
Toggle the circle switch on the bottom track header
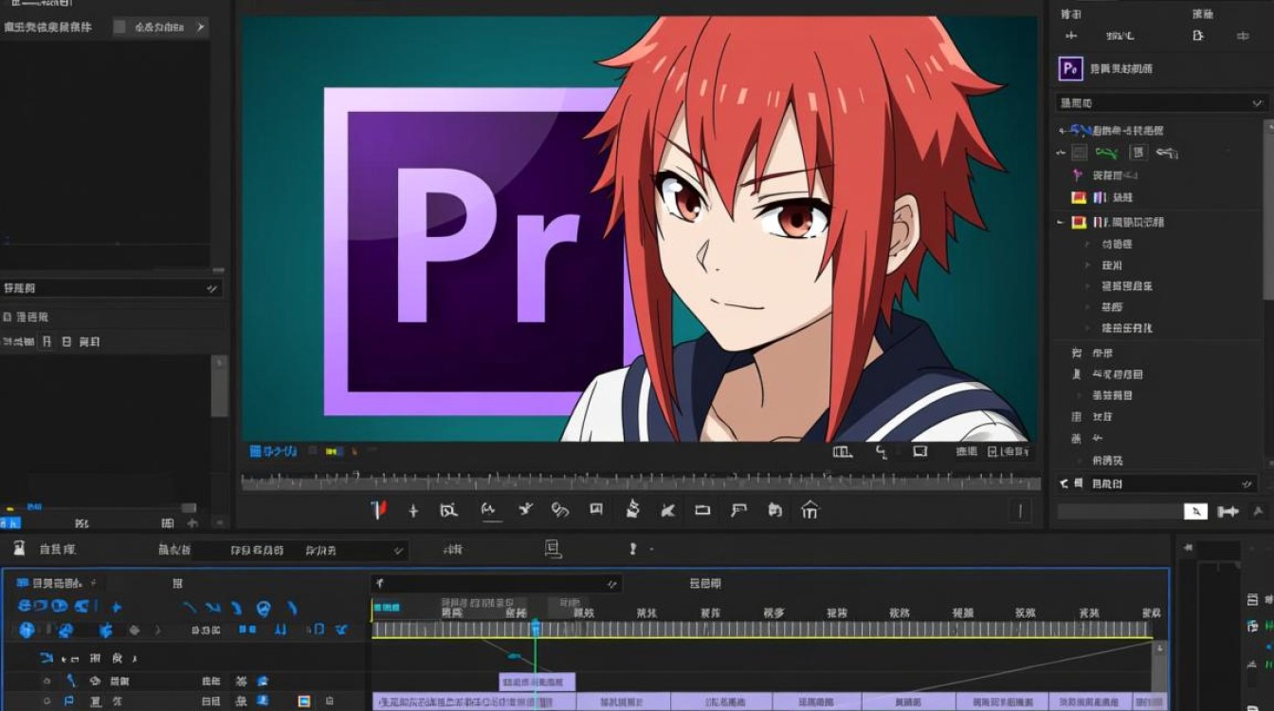point(46,702)
